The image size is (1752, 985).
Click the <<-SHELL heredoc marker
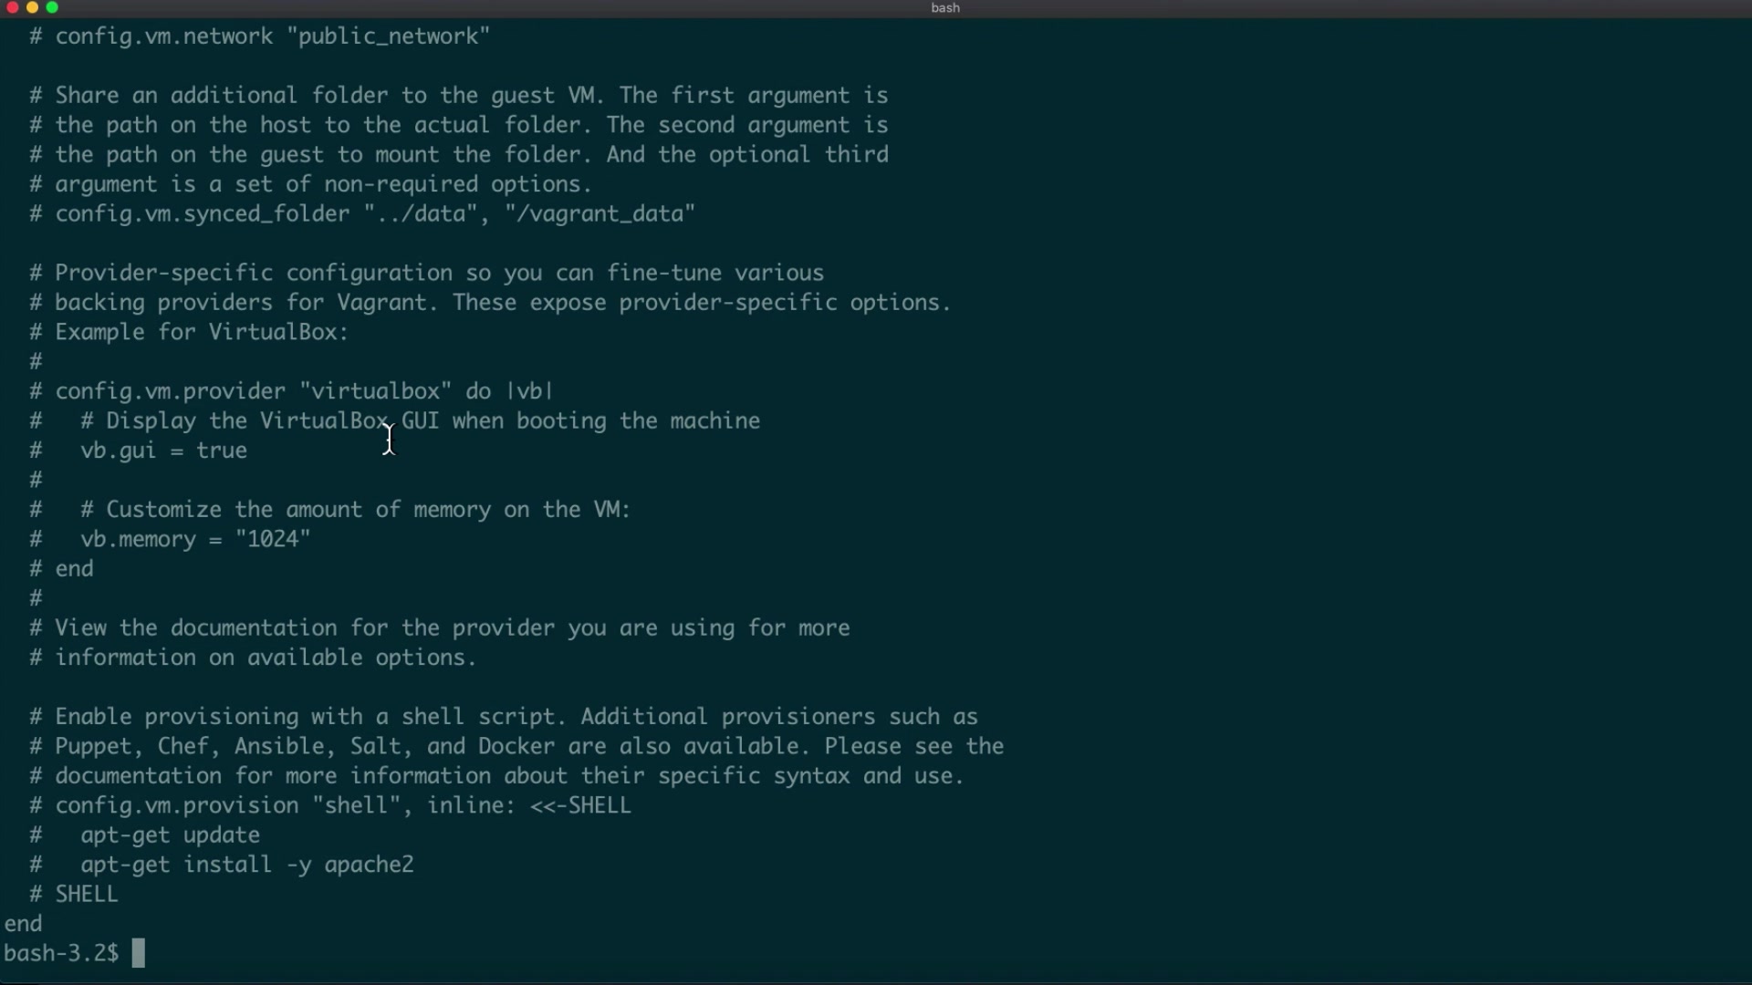[580, 806]
